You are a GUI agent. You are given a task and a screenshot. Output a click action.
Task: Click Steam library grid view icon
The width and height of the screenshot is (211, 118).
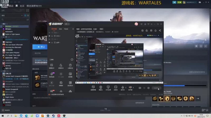pyautogui.click(x=28, y=10)
